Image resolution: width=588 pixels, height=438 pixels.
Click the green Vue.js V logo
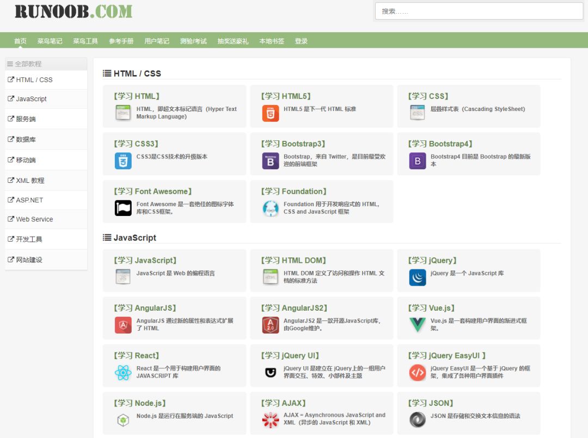tap(418, 324)
